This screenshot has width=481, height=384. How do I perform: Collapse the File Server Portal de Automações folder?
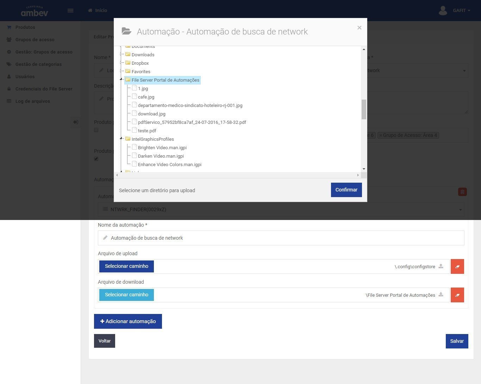point(121,80)
